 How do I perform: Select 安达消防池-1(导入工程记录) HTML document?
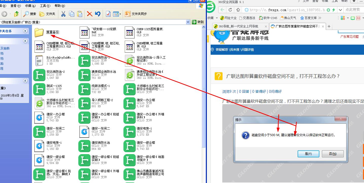(145, 61)
